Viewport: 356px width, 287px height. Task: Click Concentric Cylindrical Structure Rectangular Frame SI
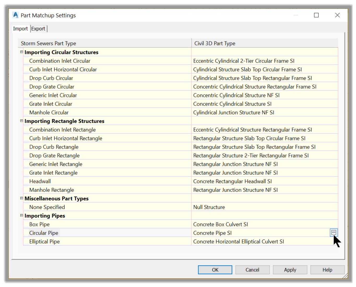pos(265,87)
